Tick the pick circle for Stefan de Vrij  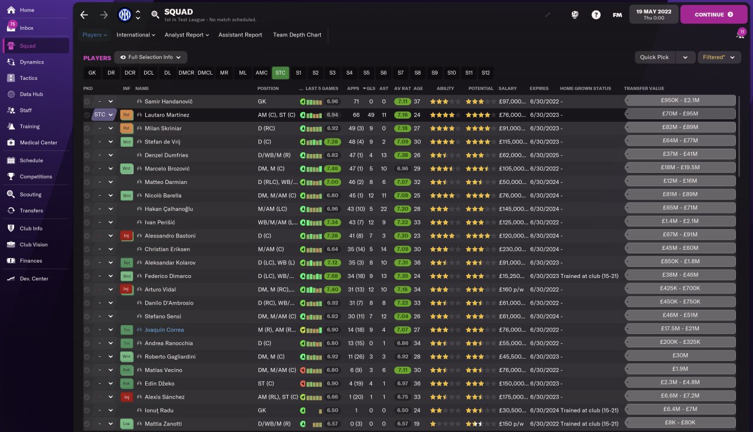click(87, 142)
